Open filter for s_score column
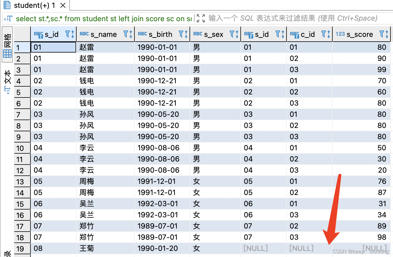393x257 pixels. pos(382,34)
